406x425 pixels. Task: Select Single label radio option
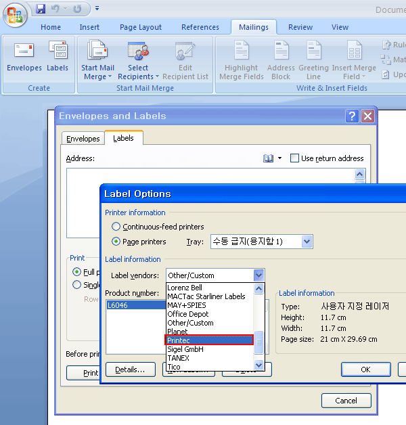[77, 285]
